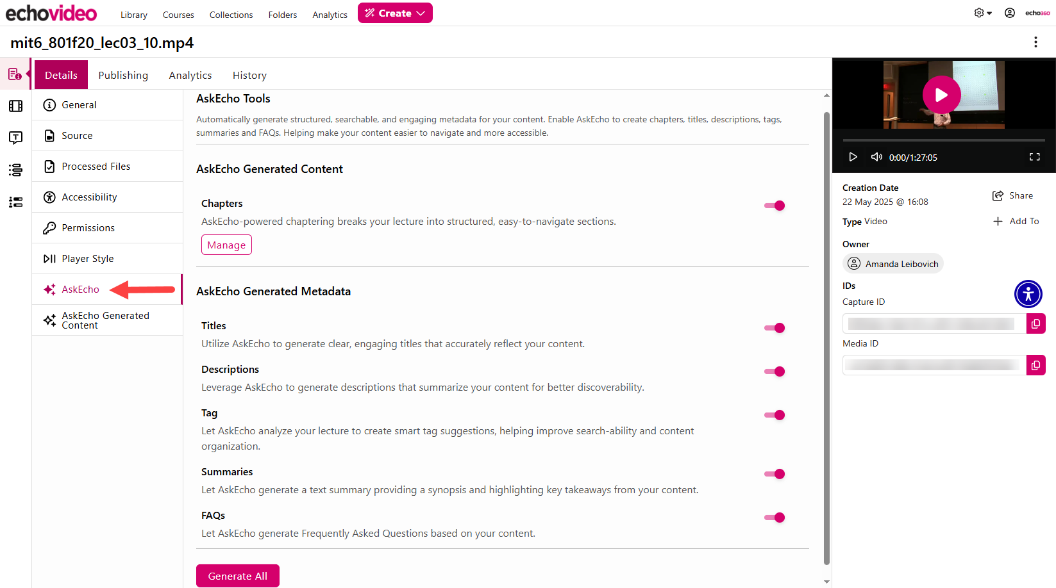Click the echovideo home logo
1056x588 pixels.
(51, 13)
